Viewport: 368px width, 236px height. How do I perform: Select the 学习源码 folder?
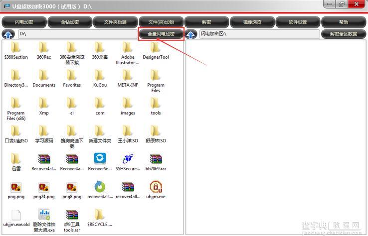pyautogui.click(x=44, y=134)
